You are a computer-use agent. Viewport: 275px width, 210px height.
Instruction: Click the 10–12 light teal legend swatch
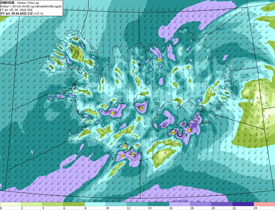point(116,204)
